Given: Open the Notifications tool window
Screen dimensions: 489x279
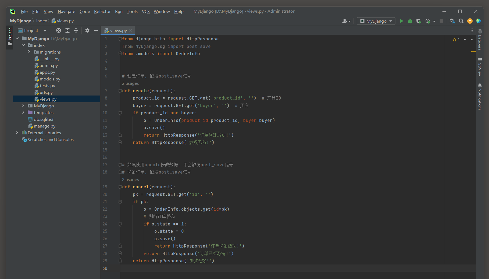Looking at the screenshot, I should pos(480,97).
